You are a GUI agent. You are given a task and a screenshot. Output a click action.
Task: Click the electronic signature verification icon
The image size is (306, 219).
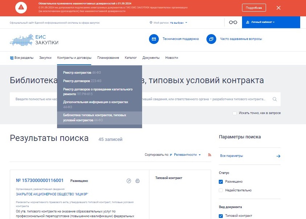(x=128, y=181)
